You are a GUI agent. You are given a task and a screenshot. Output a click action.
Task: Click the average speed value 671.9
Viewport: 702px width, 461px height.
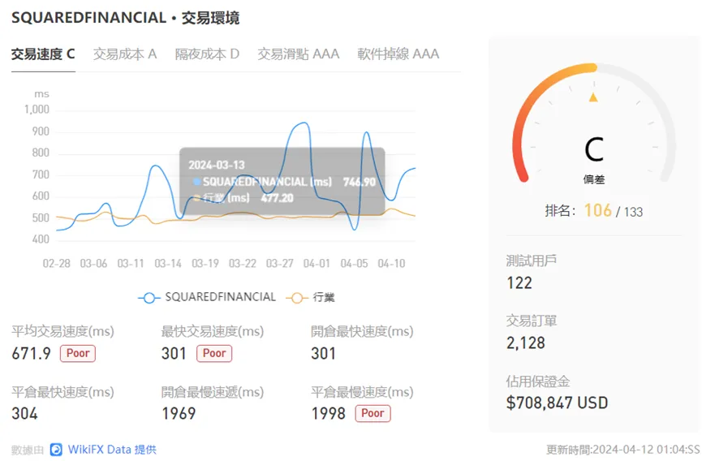[32, 354]
